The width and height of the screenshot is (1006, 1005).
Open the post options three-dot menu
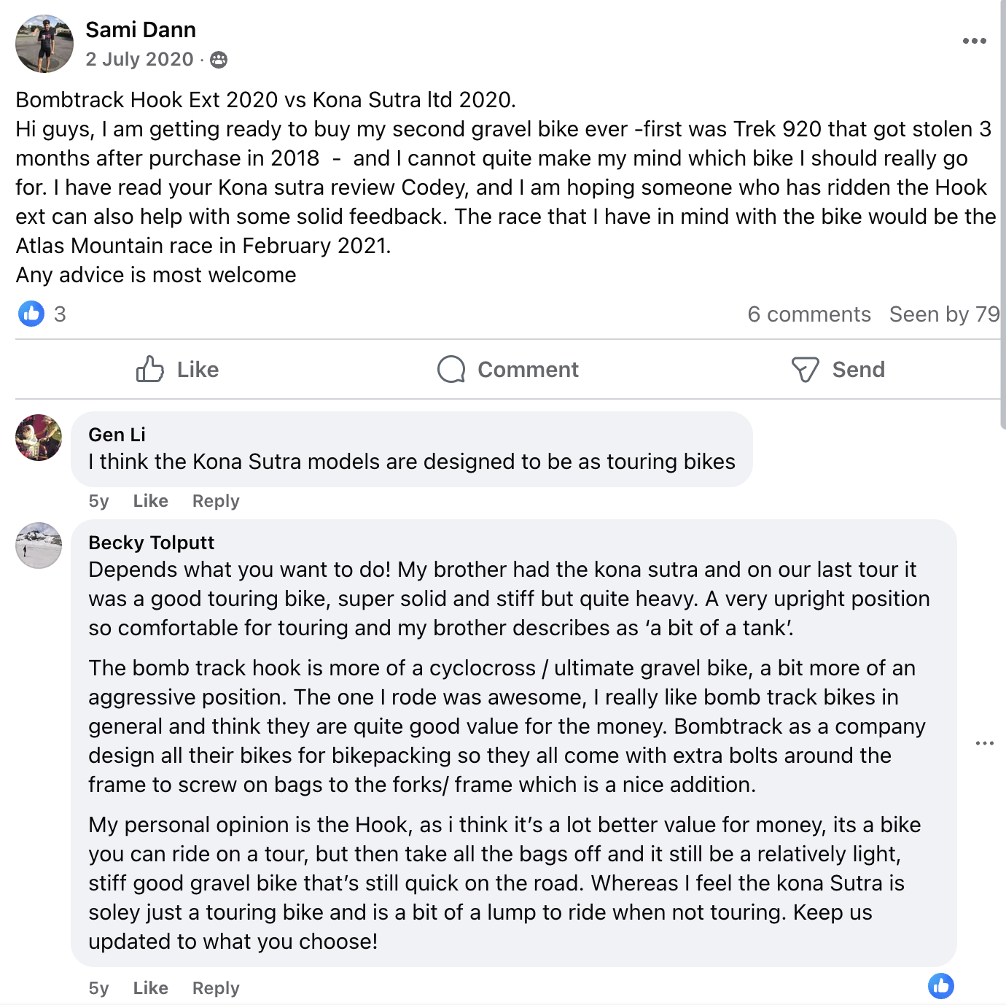point(974,41)
